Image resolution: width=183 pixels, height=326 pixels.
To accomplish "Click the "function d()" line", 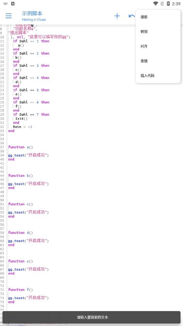I will click(x=20, y=233).
